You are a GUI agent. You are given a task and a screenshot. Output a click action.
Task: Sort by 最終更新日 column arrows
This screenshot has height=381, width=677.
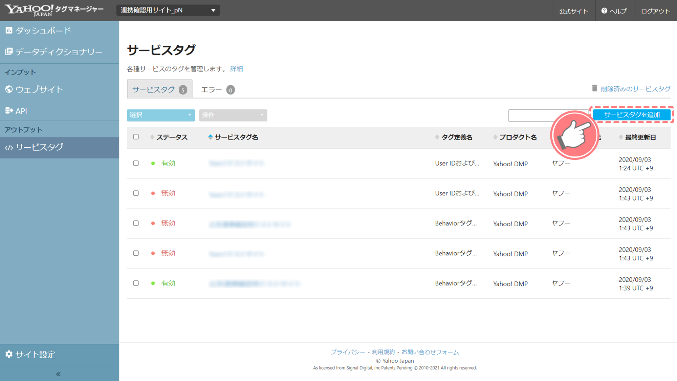point(621,137)
